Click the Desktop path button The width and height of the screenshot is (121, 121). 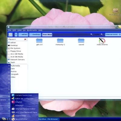(35, 34)
